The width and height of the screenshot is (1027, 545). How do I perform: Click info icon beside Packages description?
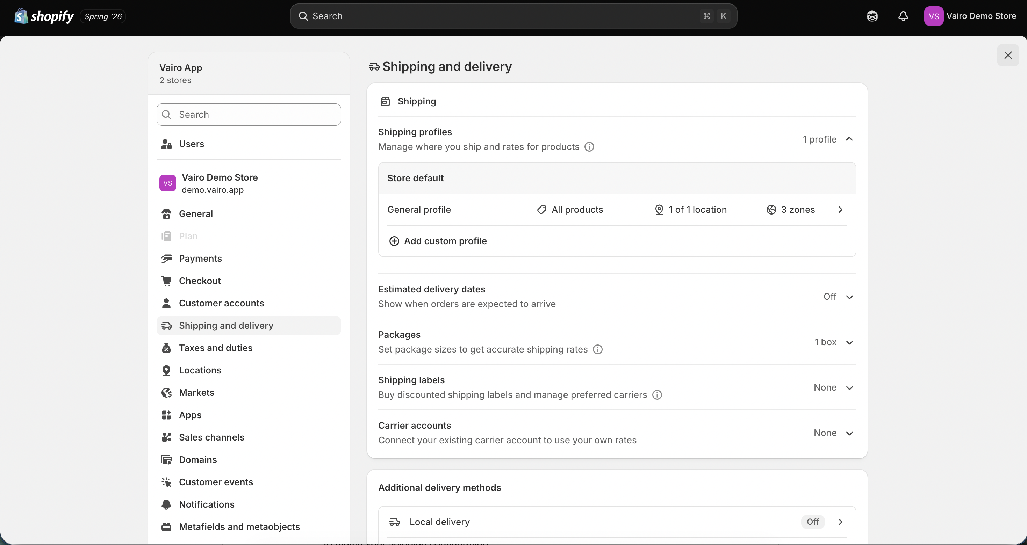coord(598,349)
